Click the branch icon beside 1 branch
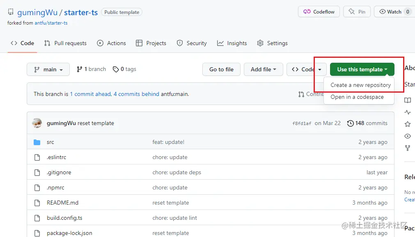The width and height of the screenshot is (415, 237). (79, 69)
